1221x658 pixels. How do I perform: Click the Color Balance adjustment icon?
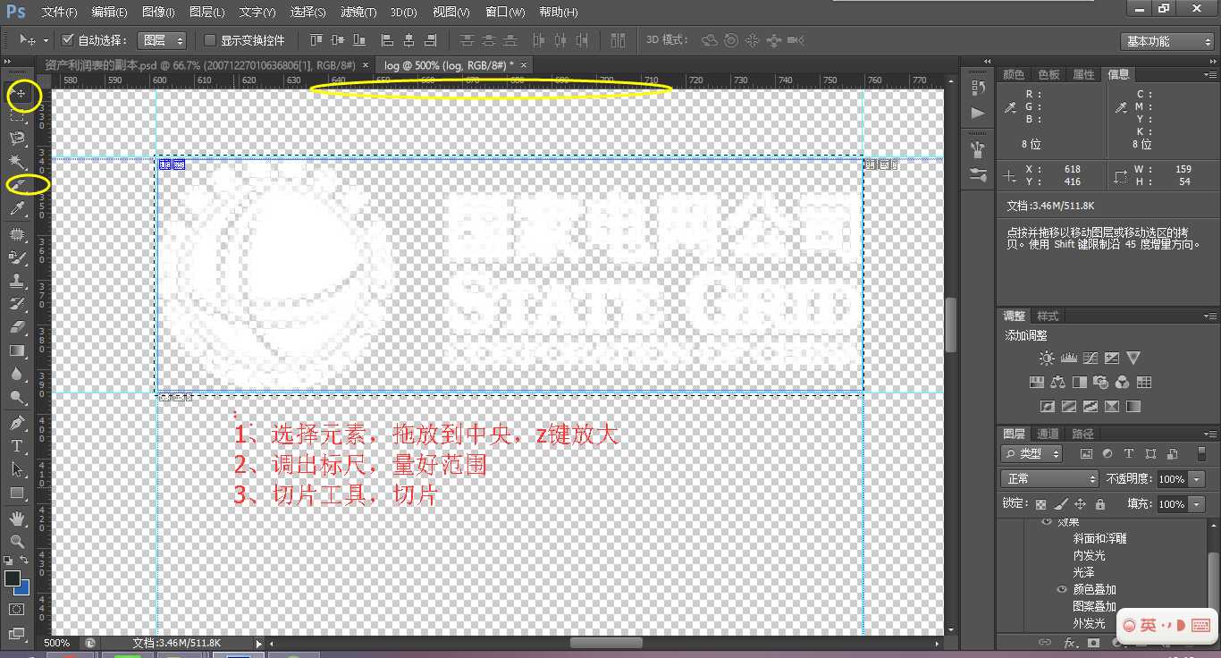pos(1058,383)
